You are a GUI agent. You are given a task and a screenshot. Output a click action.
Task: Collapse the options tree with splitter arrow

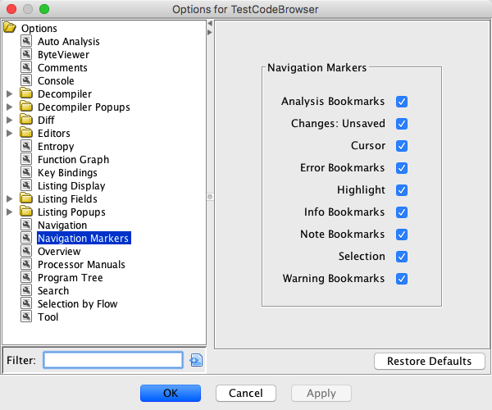pos(209,23)
